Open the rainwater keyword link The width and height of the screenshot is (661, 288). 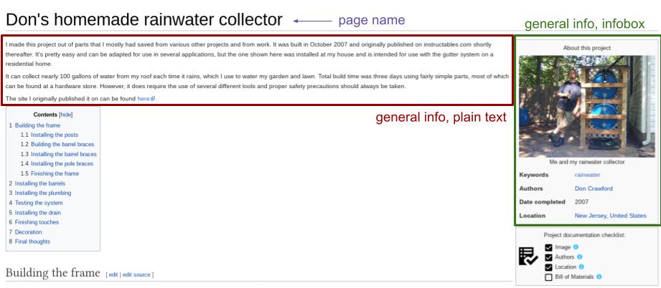coord(587,174)
